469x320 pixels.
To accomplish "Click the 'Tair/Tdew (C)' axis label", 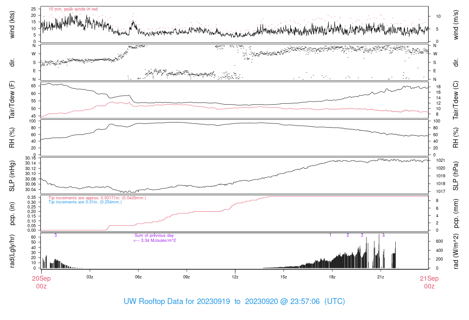I will coord(456,100).
